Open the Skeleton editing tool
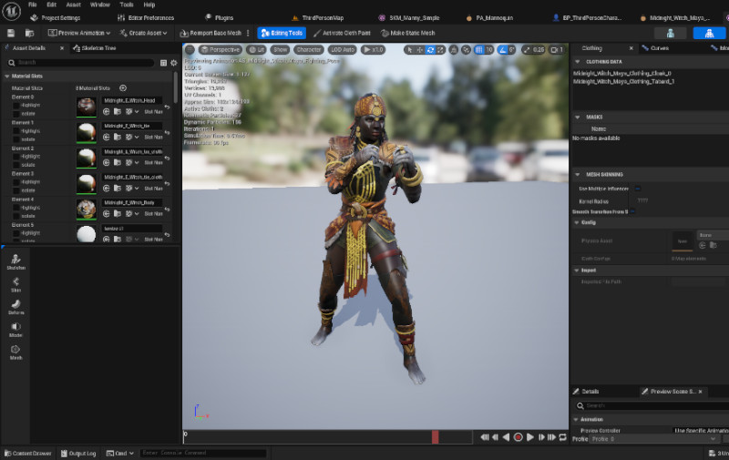 click(x=15, y=262)
